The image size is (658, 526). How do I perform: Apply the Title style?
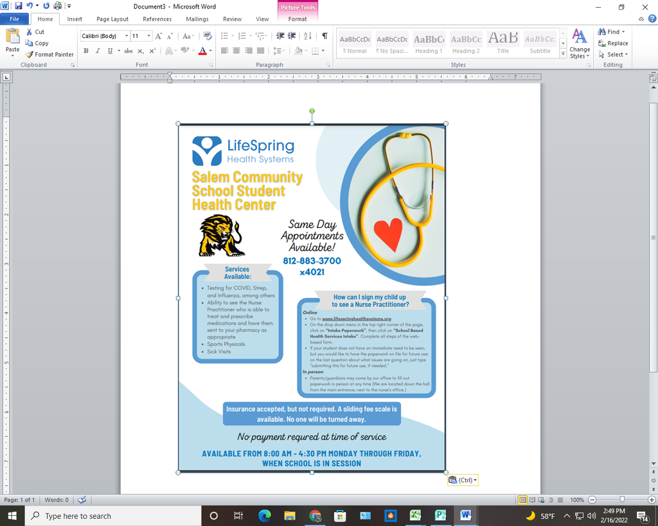pos(503,44)
